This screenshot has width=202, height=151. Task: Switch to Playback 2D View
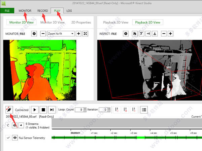tap(116, 22)
